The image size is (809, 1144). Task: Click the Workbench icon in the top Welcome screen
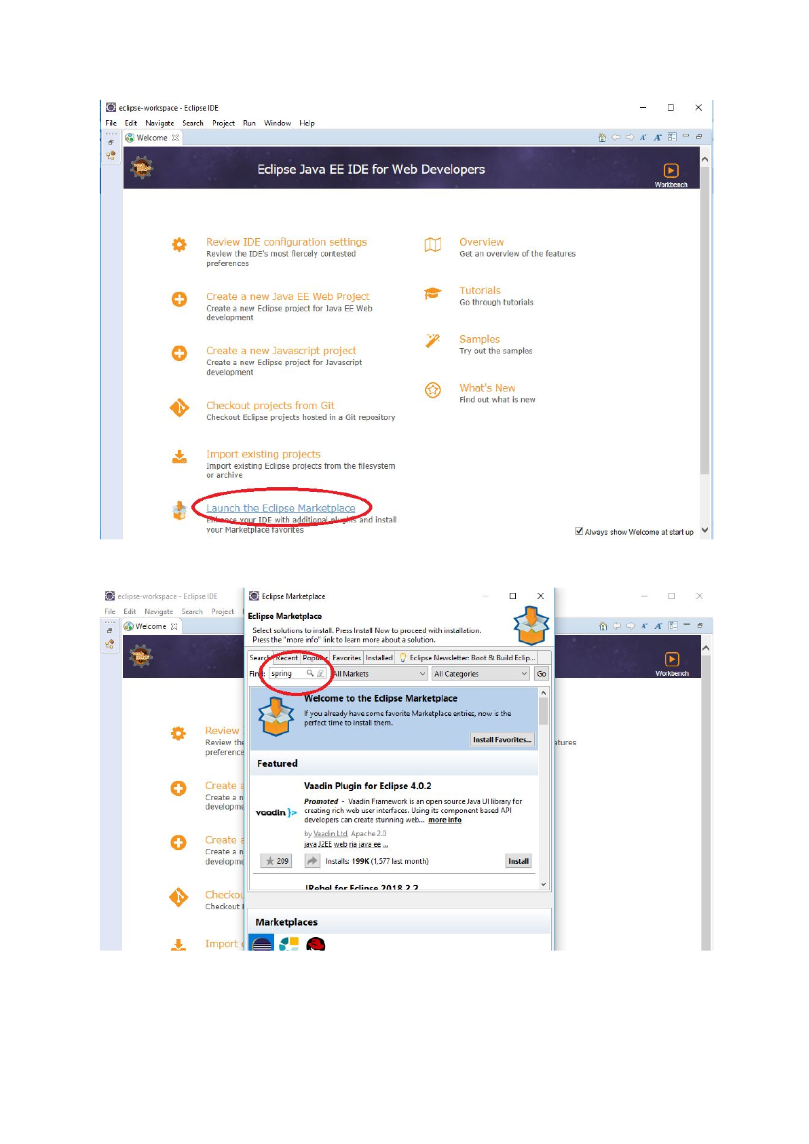[671, 170]
